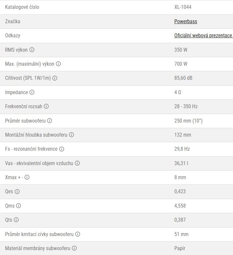
Task: Click info icon next to RMS výkon
Action: pyautogui.click(x=32, y=50)
